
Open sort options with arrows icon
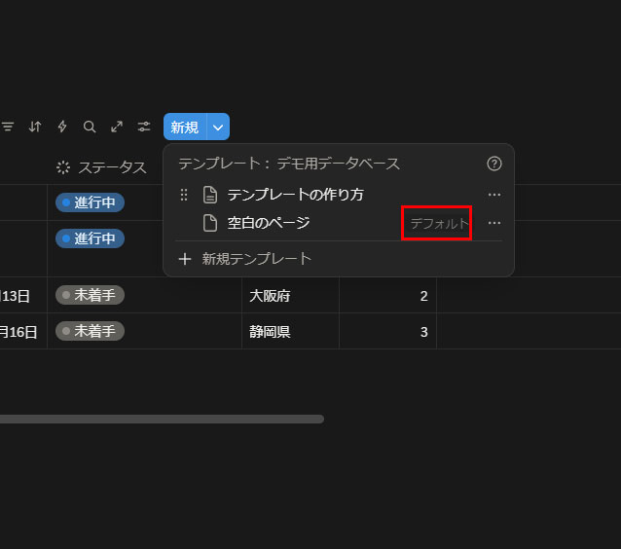click(x=35, y=127)
